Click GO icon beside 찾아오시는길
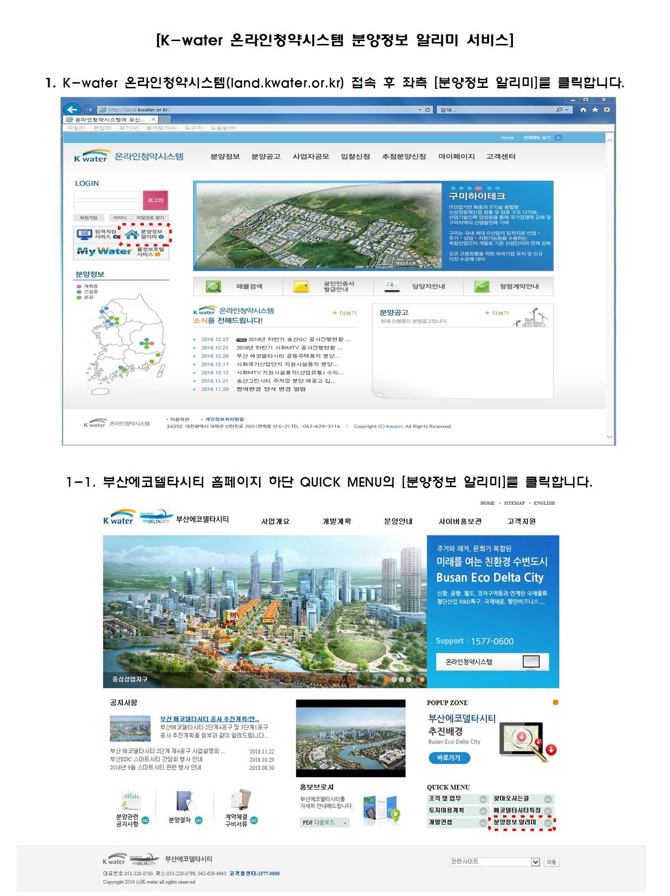The image size is (670, 896). click(548, 799)
